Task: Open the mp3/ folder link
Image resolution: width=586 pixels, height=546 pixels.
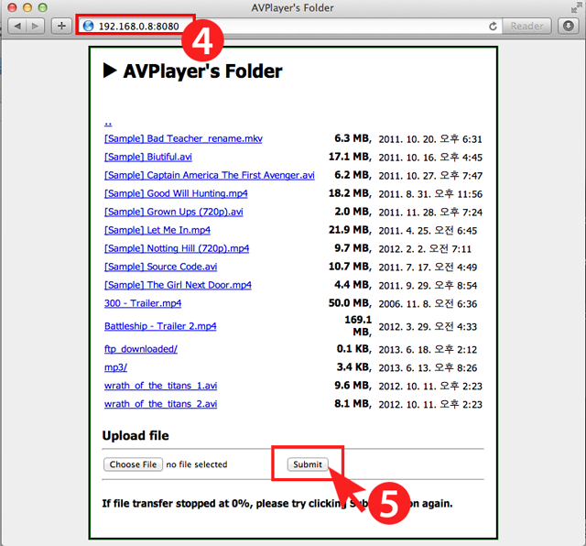Action: pos(115,367)
